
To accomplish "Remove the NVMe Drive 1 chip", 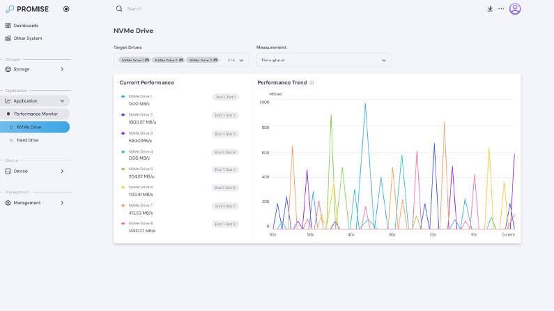I will coord(147,61).
